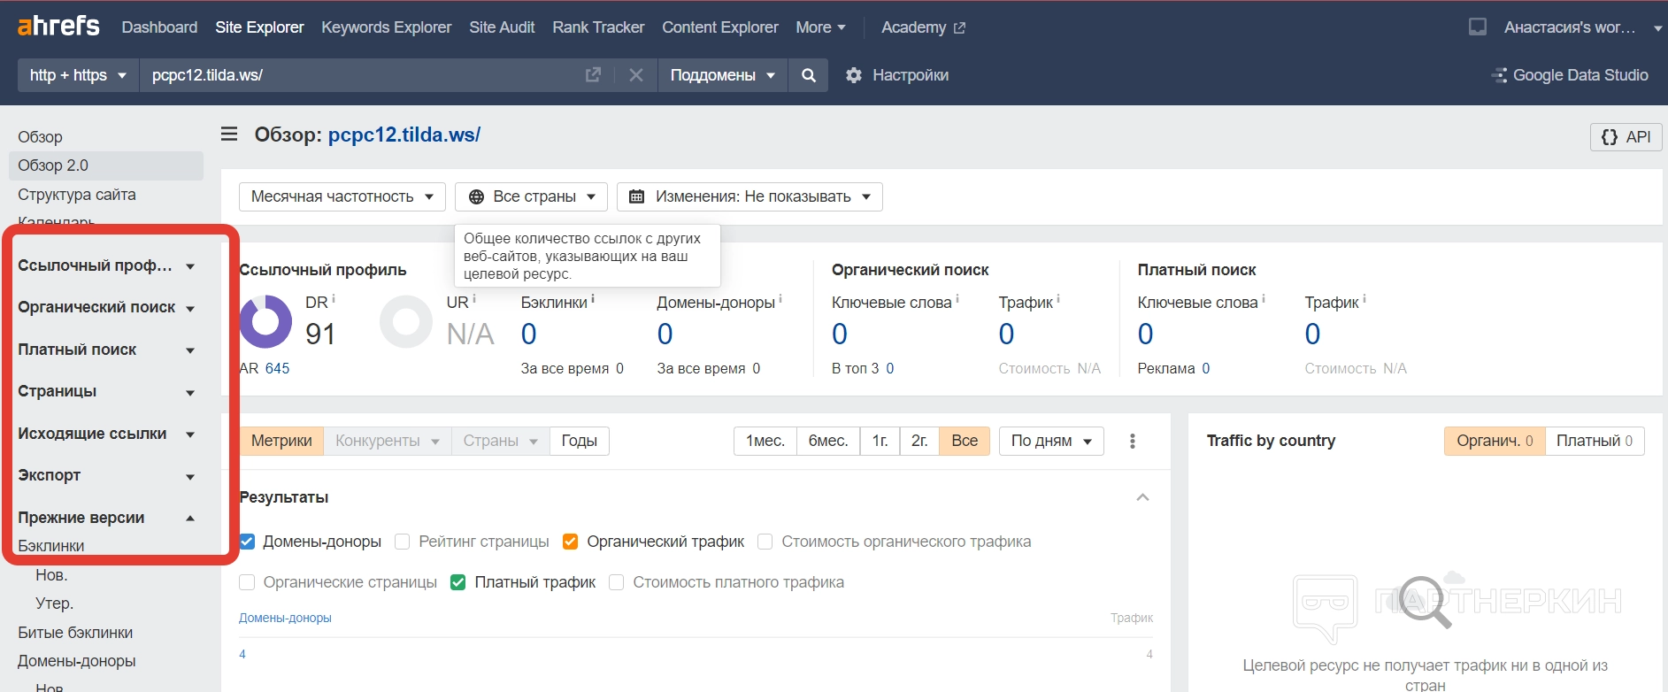Open target URL in new tab icon

[x=593, y=75]
